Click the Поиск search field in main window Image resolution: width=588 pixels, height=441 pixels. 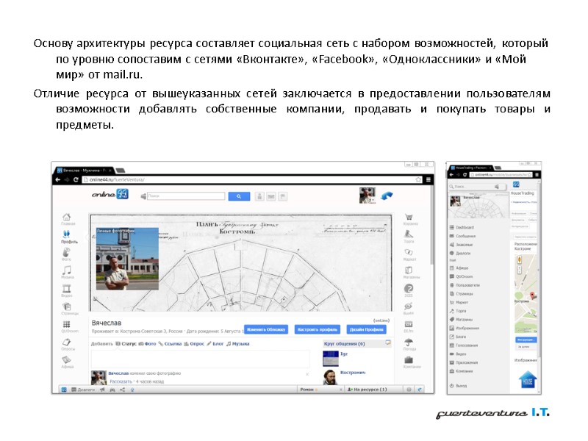click(x=187, y=196)
